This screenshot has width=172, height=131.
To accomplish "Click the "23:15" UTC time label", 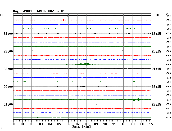I will click(x=156, y=104).
